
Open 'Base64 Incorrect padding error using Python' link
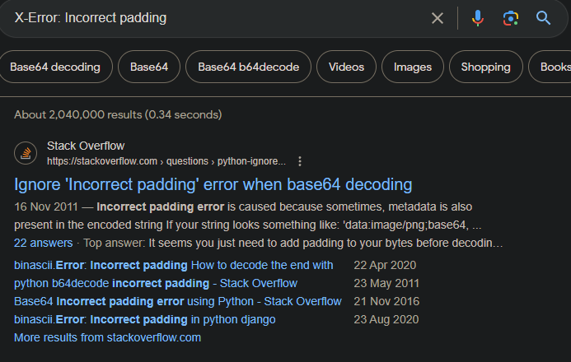178,301
